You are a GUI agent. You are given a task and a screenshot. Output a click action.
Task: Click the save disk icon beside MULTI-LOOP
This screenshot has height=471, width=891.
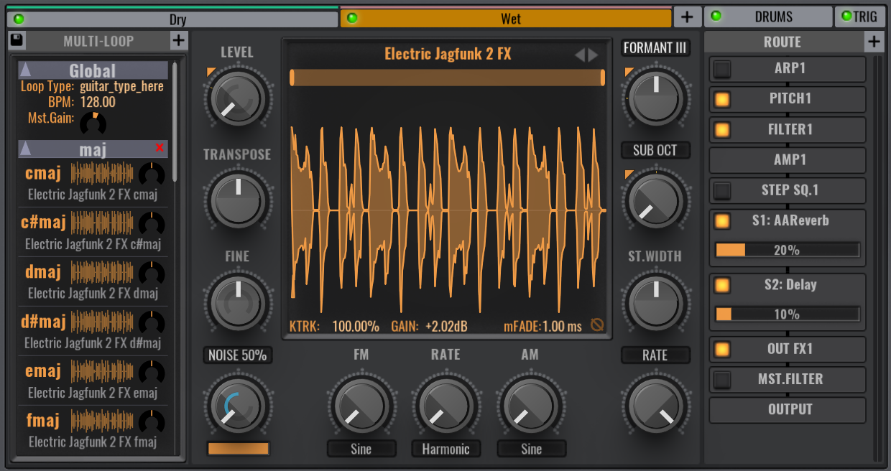coord(17,41)
